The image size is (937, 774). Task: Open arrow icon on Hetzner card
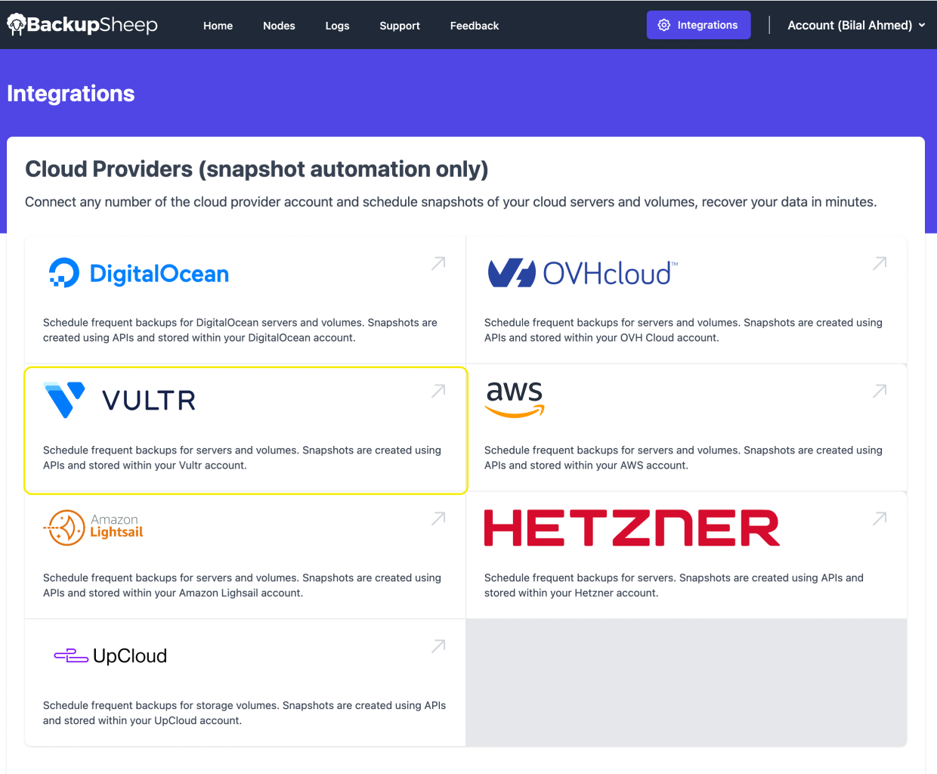point(880,519)
